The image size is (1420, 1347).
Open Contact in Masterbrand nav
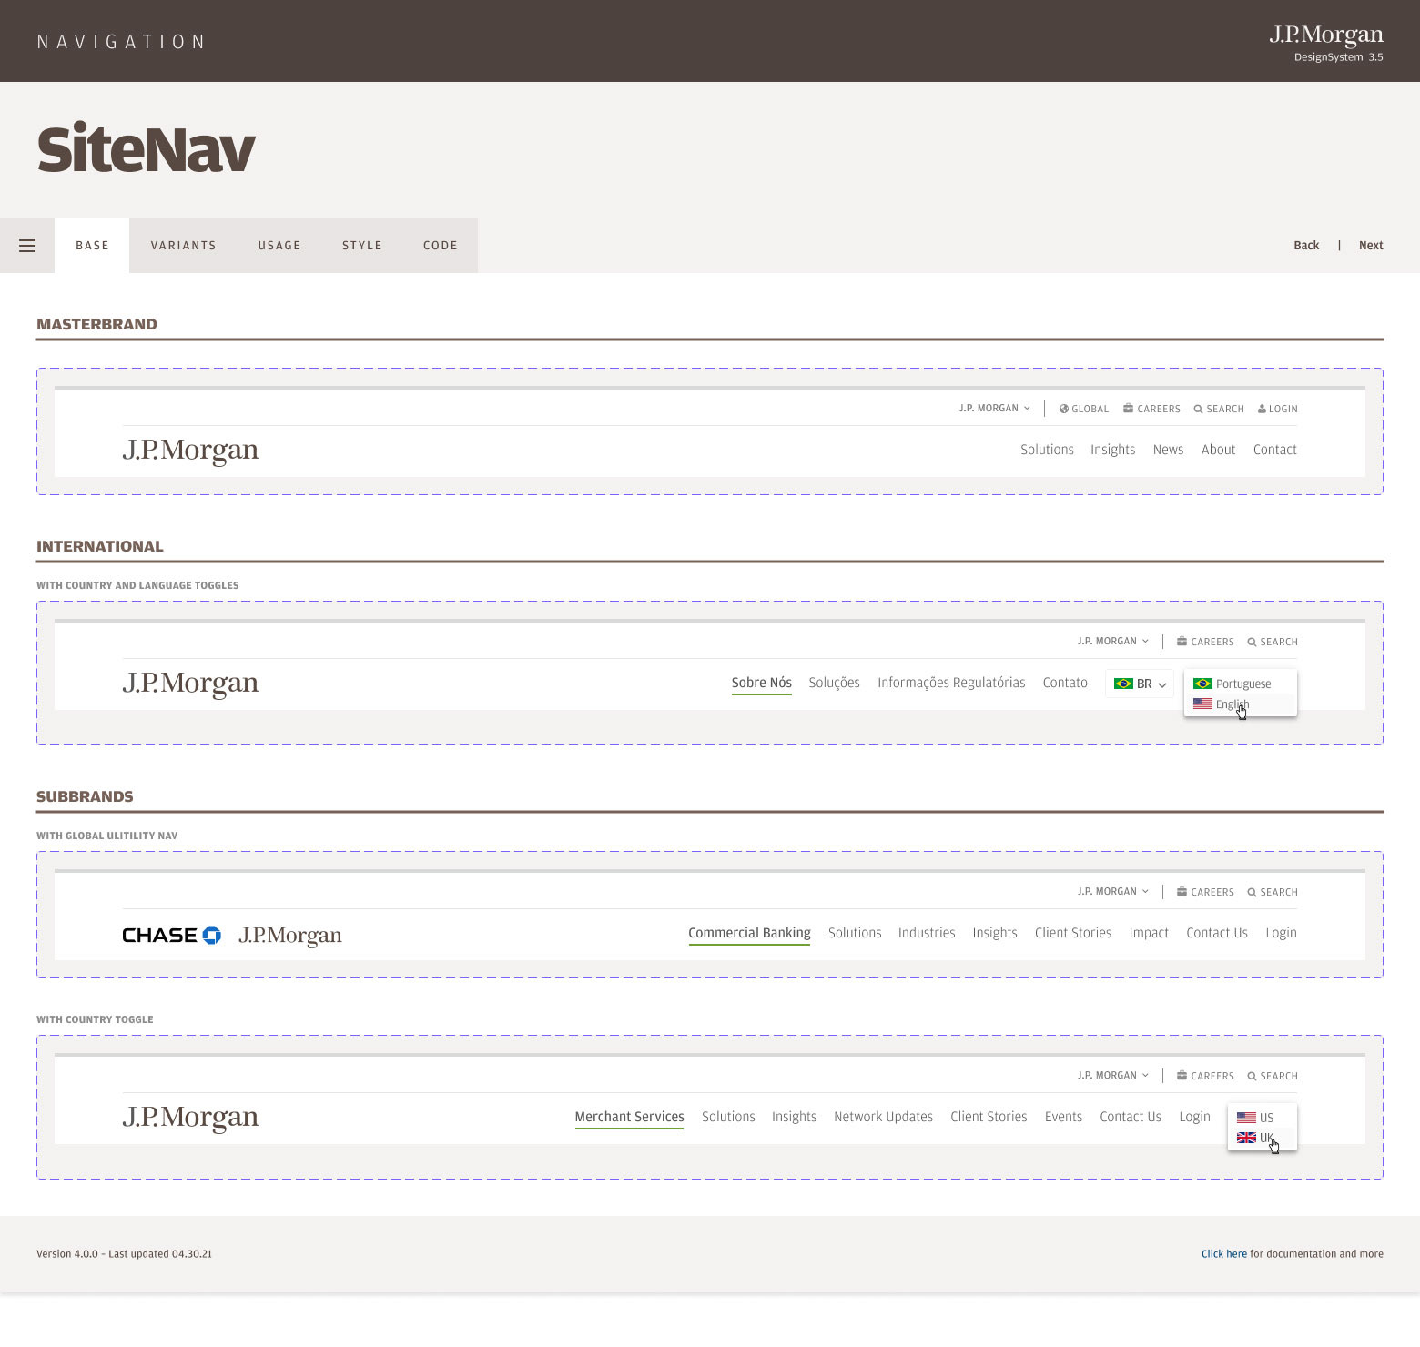[x=1274, y=450]
